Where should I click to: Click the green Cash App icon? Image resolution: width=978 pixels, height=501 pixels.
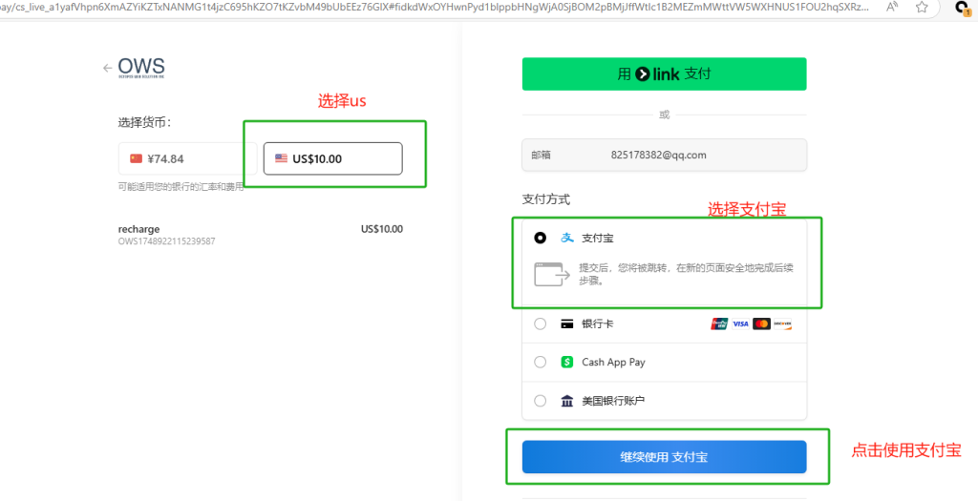tap(567, 362)
